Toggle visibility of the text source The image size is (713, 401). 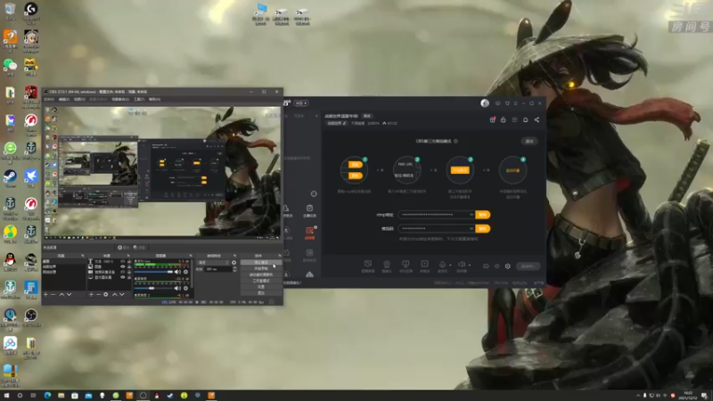pos(123,261)
